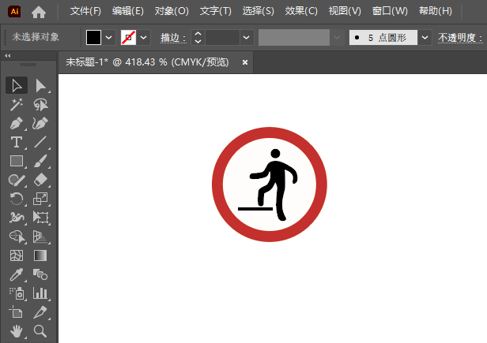Open the 窗口(W) menu

click(x=390, y=11)
